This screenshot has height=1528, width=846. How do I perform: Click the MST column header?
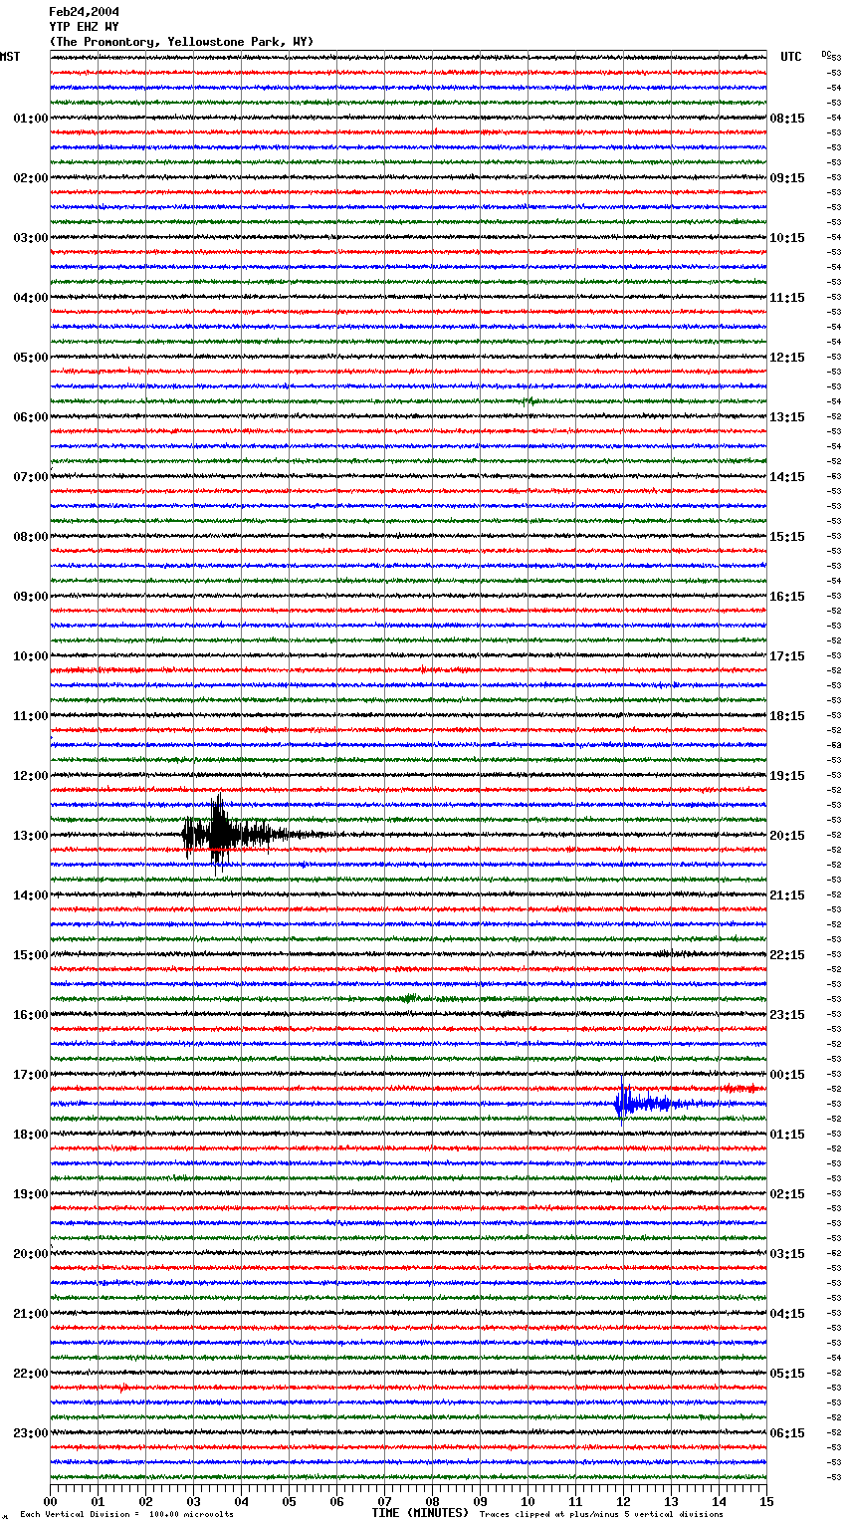click(10, 57)
